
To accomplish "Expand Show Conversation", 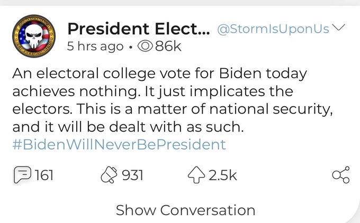I will [x=185, y=210].
